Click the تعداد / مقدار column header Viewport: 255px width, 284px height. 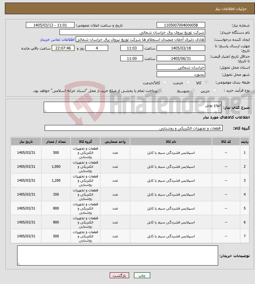[56, 142]
